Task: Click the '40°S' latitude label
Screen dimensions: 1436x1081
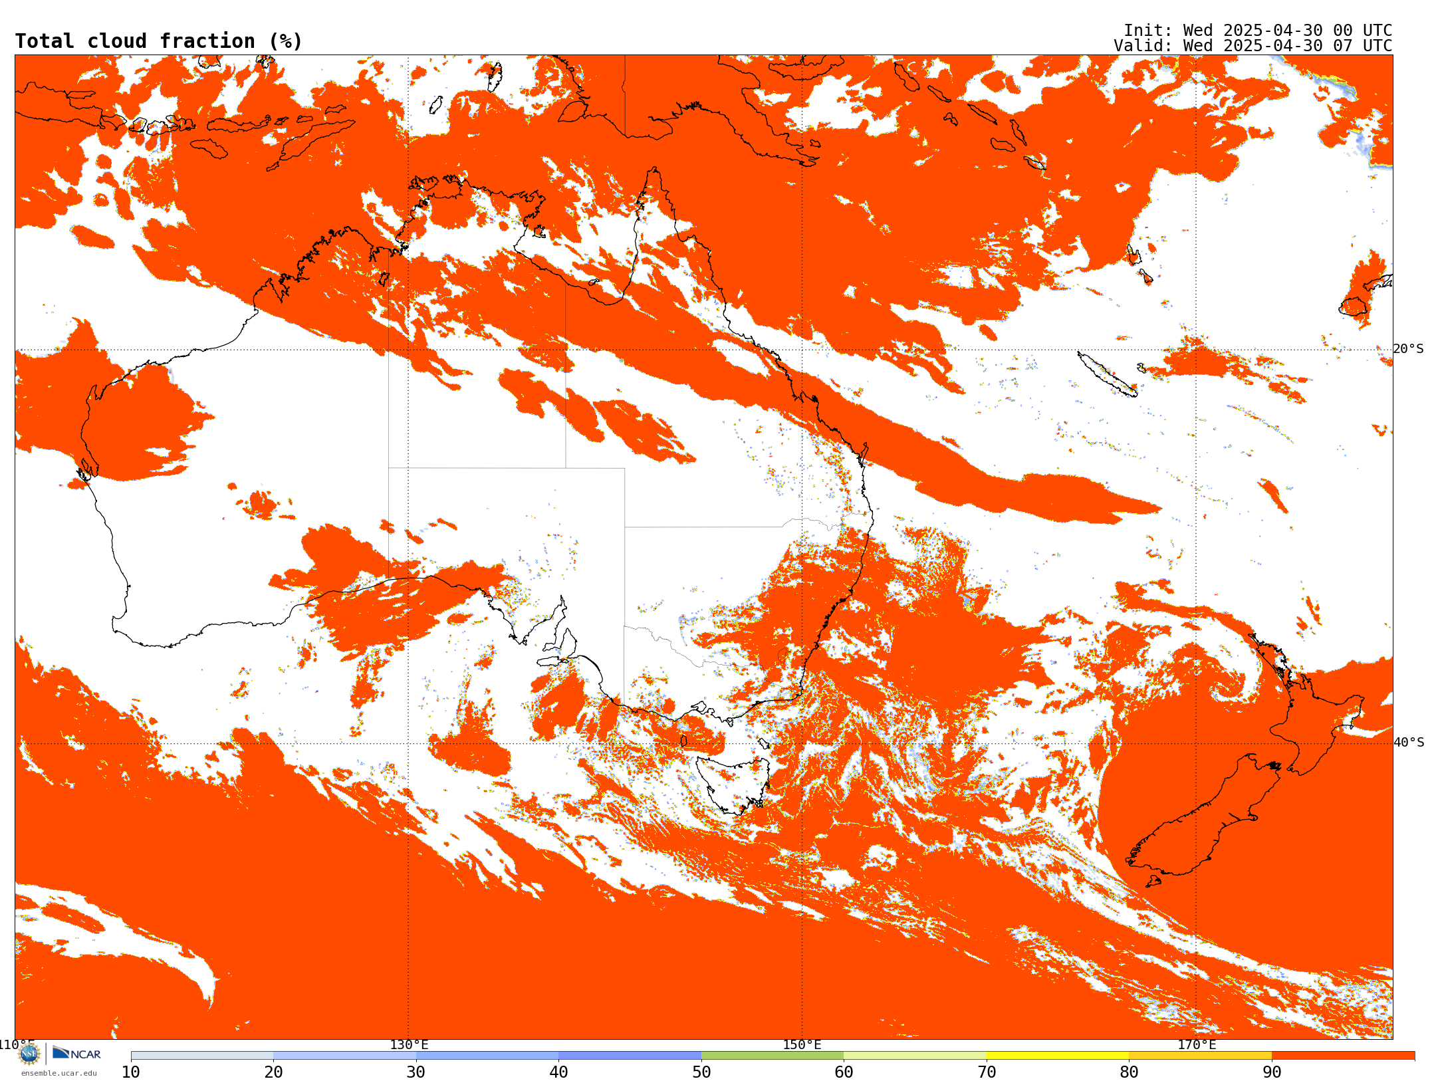Action: pyautogui.click(x=1409, y=743)
